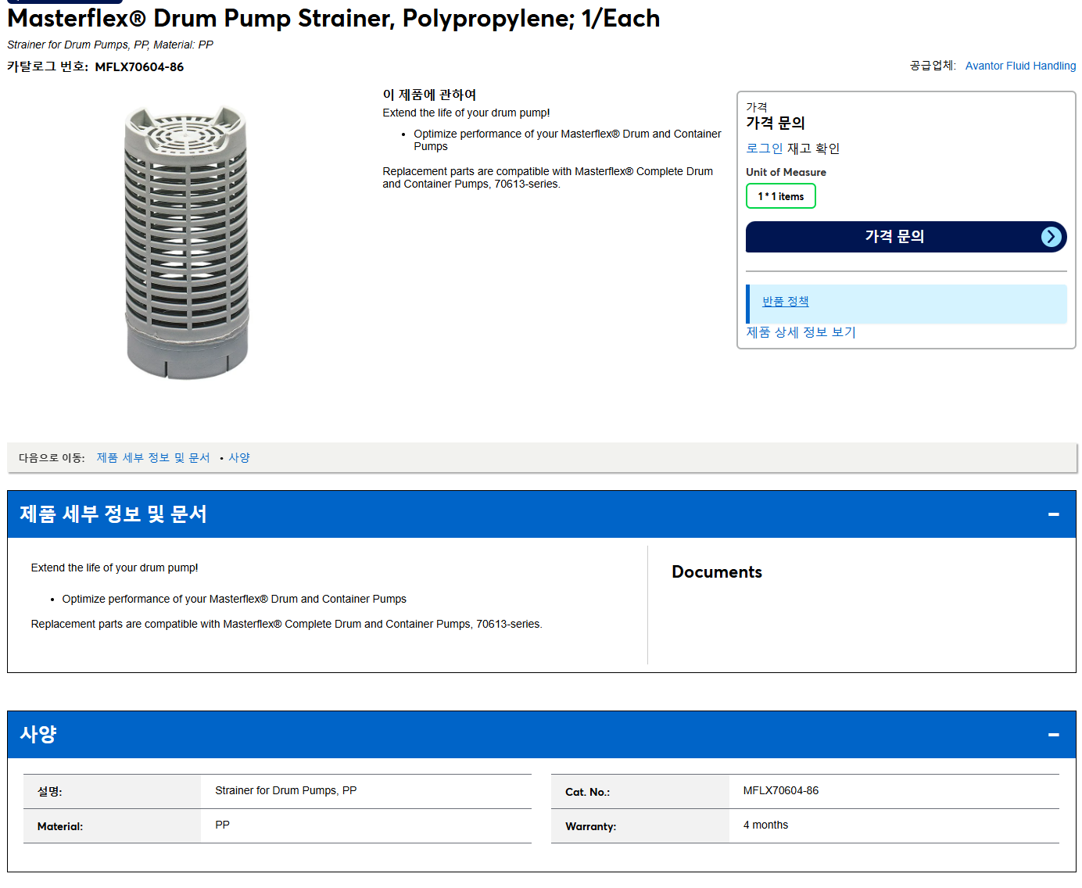Collapse the 사양 section
This screenshot has height=888, width=1082.
tap(1053, 735)
